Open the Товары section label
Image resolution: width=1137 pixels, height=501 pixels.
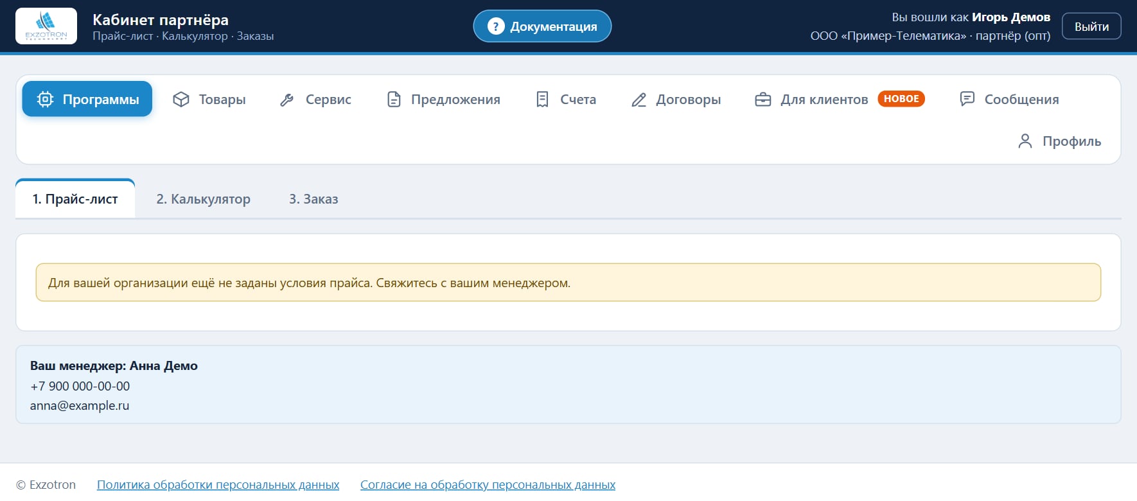pyautogui.click(x=222, y=100)
